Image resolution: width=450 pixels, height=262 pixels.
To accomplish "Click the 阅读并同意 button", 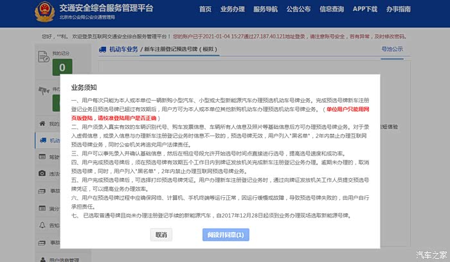I will point(224,235).
